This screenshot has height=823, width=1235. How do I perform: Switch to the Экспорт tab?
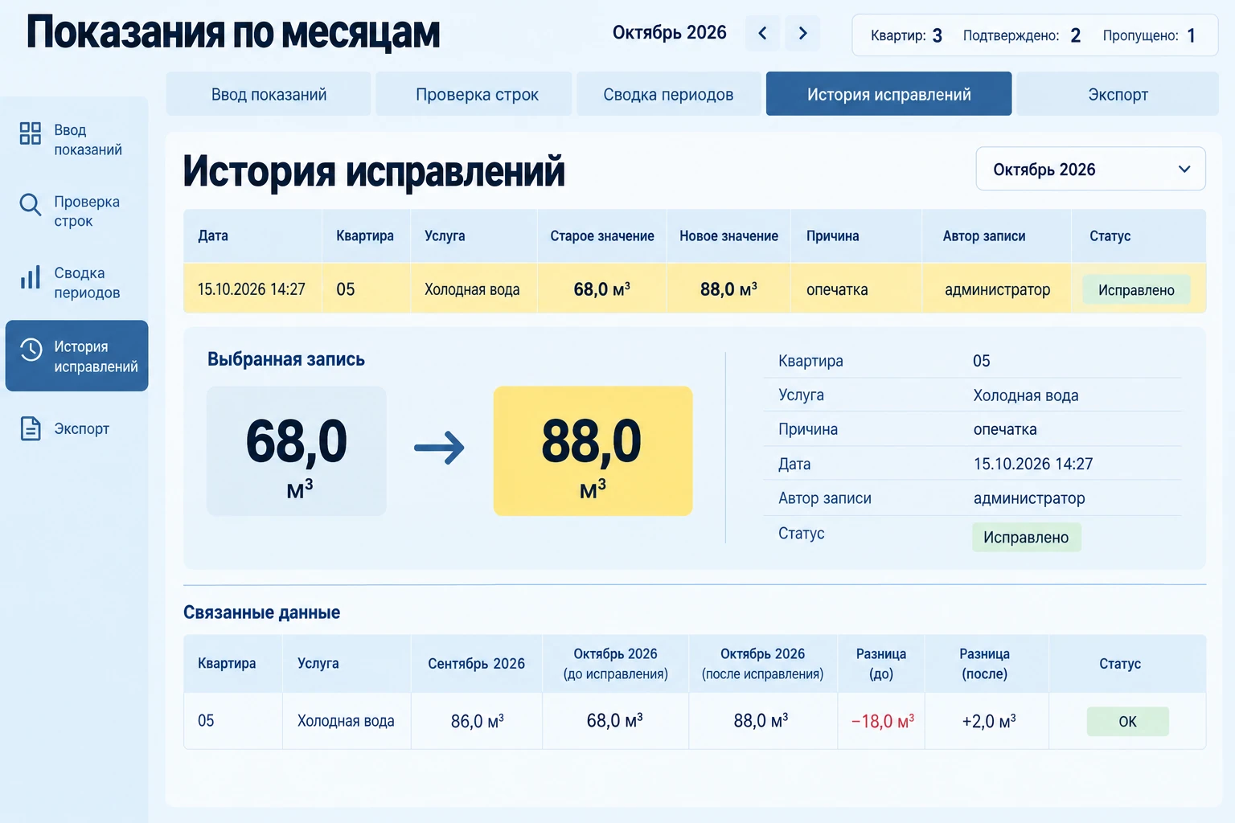tap(1118, 94)
